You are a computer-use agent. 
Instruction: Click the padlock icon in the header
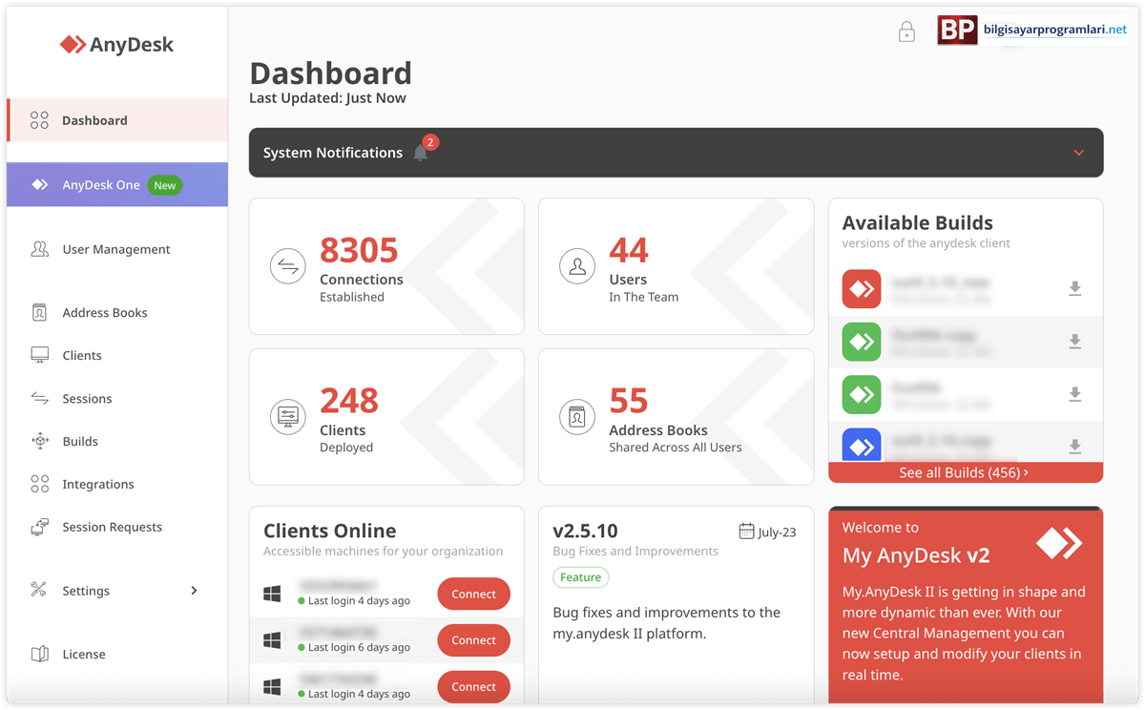point(906,32)
